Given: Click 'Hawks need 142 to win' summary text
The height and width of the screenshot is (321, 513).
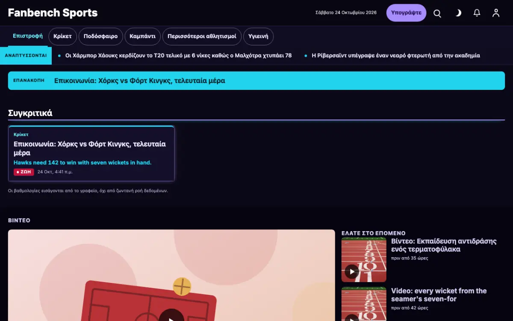Looking at the screenshot, I should click(x=83, y=163).
